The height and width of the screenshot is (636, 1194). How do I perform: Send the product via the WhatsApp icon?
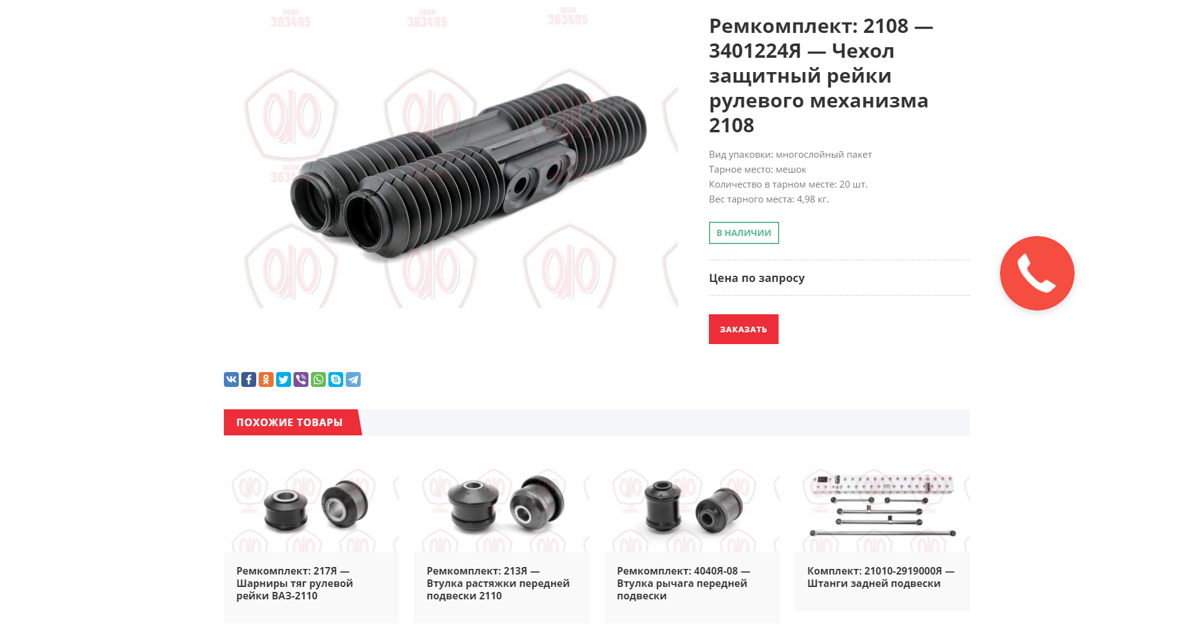(x=318, y=379)
